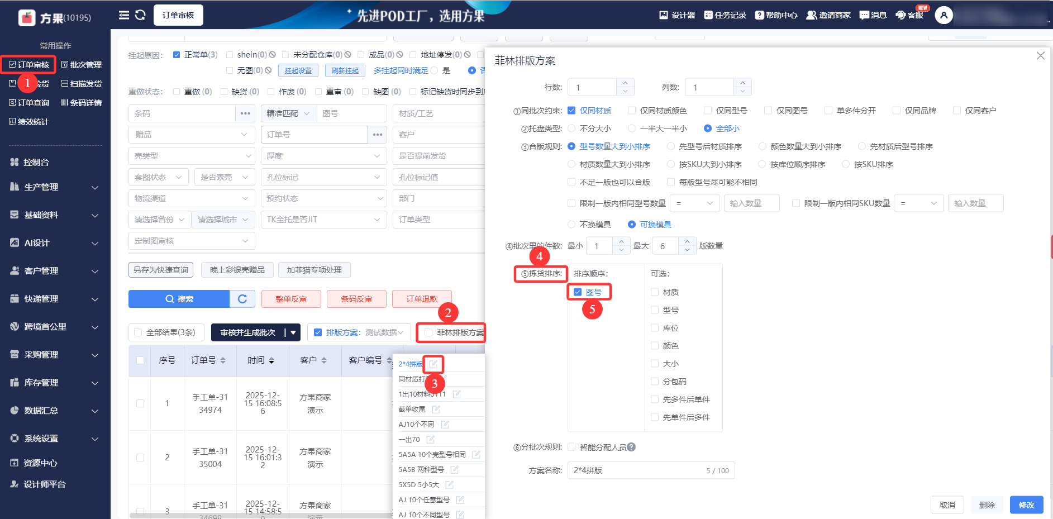Click the blue 搜索 button
The image size is (1053, 519).
(x=179, y=299)
